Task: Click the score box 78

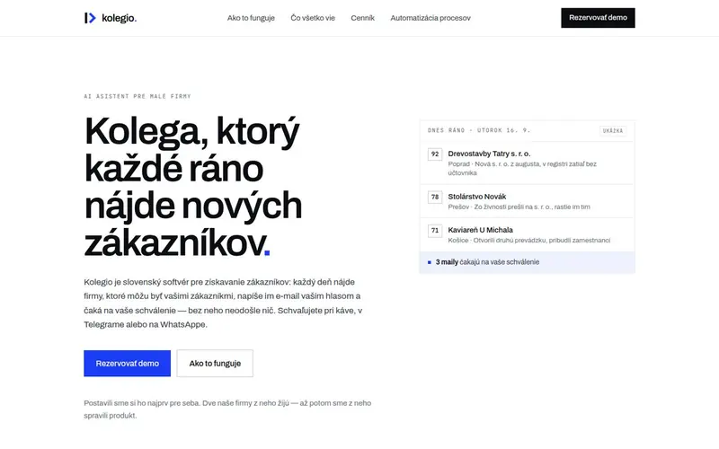Action: [x=435, y=197]
